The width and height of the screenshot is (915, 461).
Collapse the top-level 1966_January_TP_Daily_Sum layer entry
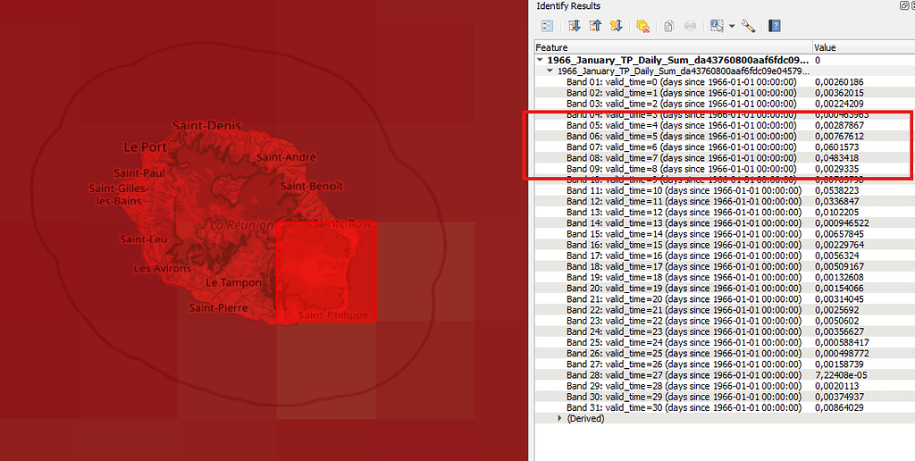(x=541, y=60)
